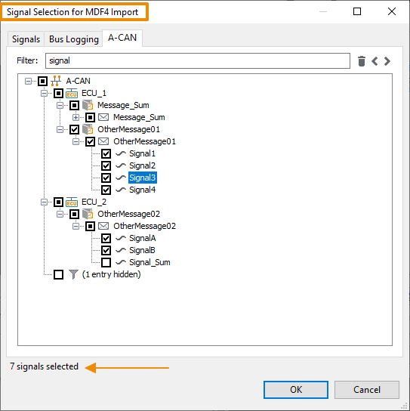This screenshot has height=411, width=410.
Task: Click into the Filter text field
Action: click(198, 60)
